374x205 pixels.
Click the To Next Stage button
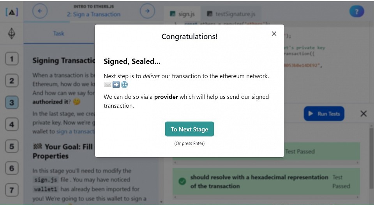pos(189,129)
